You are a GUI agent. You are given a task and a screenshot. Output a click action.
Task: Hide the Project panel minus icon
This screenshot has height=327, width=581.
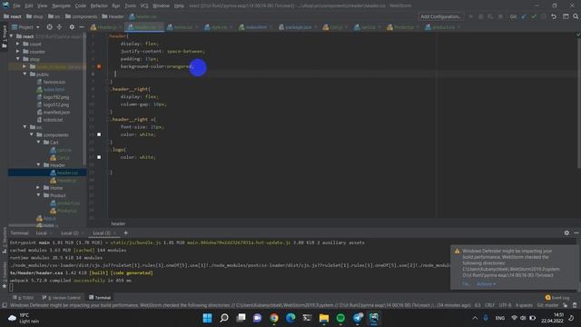[82, 27]
